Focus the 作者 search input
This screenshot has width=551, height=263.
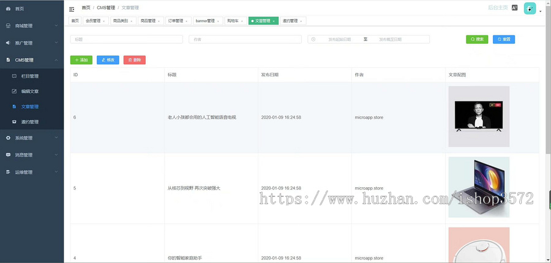[x=246, y=39]
